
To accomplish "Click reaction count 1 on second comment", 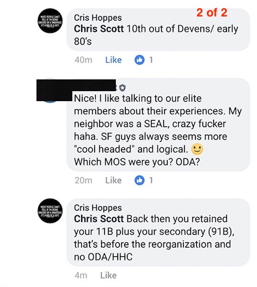I will [151, 180].
